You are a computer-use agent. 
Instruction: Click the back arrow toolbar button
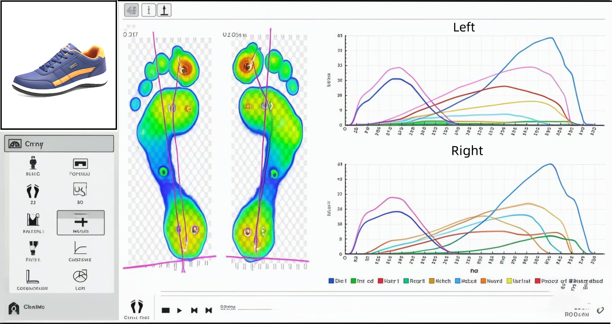(131, 10)
